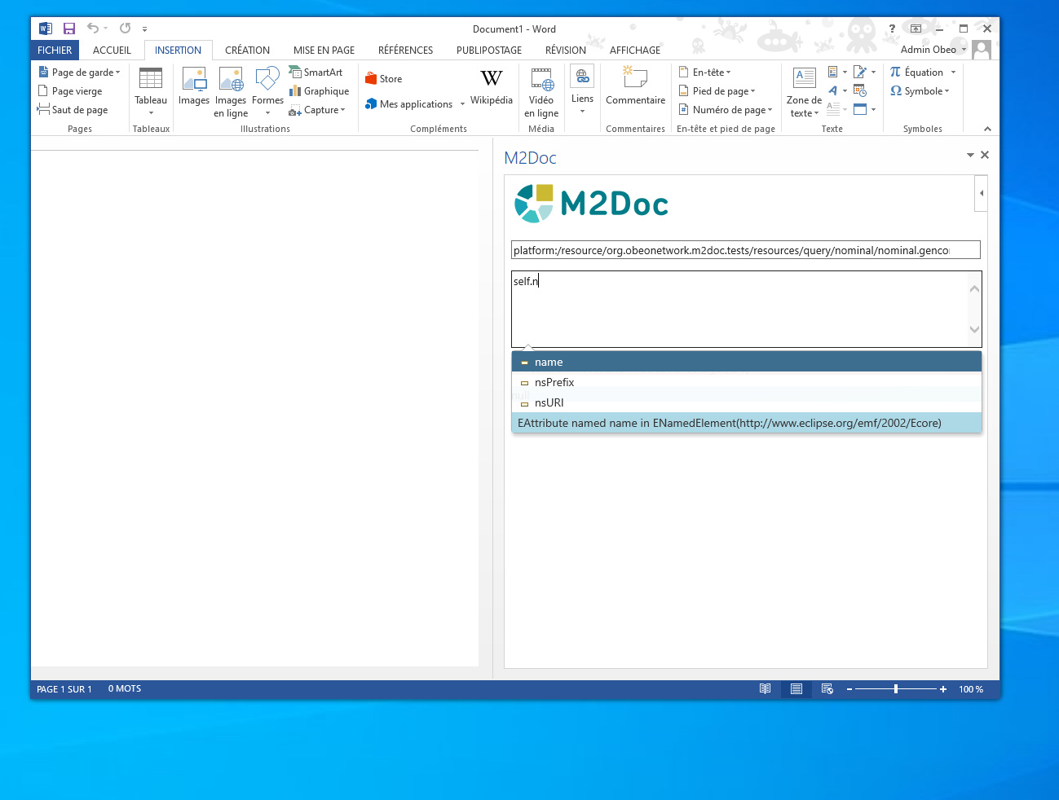Select the 'nsPrefix' completion proposal

click(747, 382)
